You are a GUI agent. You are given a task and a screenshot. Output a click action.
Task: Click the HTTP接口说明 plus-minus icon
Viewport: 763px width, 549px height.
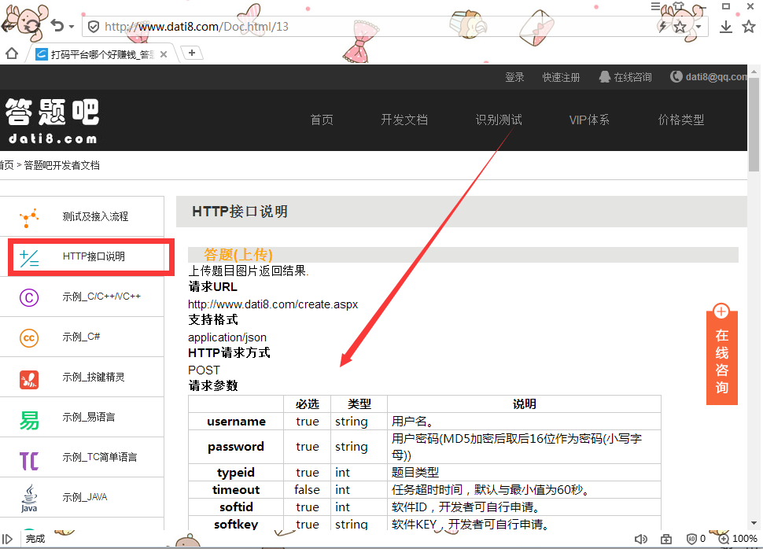point(28,257)
